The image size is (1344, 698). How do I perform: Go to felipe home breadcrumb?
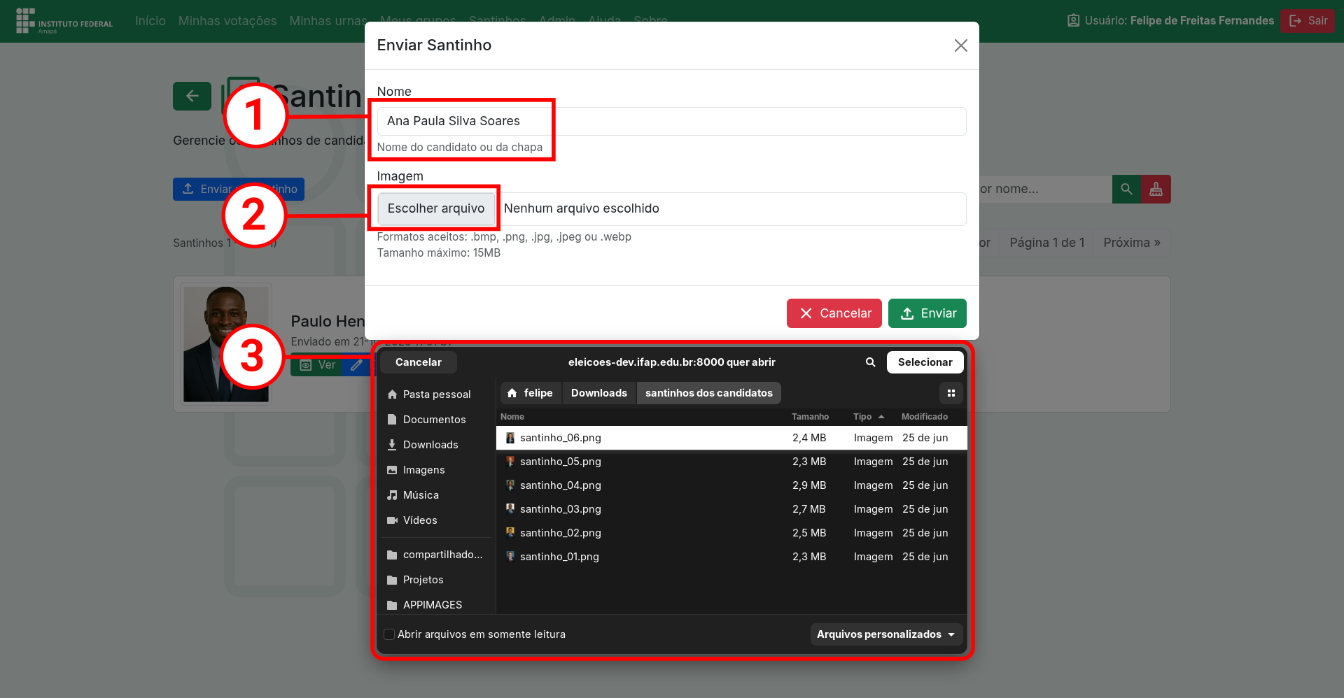[531, 393]
